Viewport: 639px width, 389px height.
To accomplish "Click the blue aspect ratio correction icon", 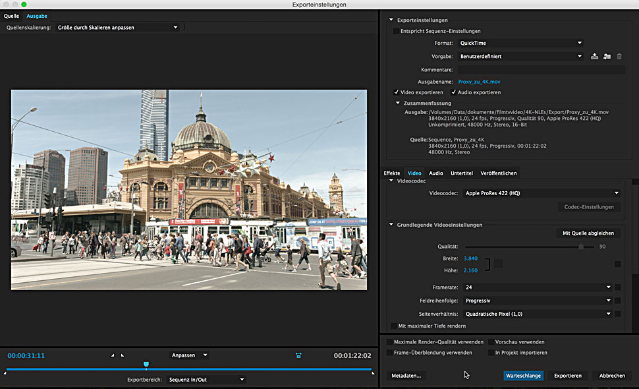I will pyautogui.click(x=298, y=355).
